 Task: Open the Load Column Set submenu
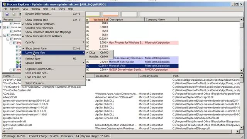[53, 77]
